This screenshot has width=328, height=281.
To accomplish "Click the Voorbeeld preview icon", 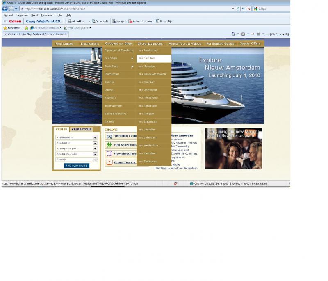I will (94, 21).
